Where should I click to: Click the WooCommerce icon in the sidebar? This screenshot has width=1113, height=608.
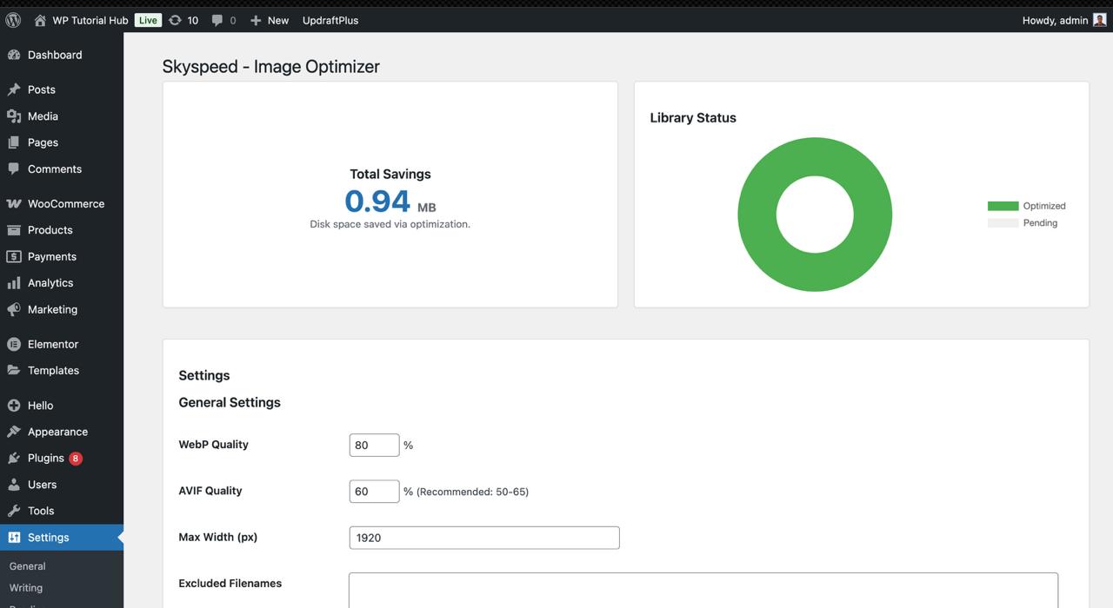[x=17, y=202]
